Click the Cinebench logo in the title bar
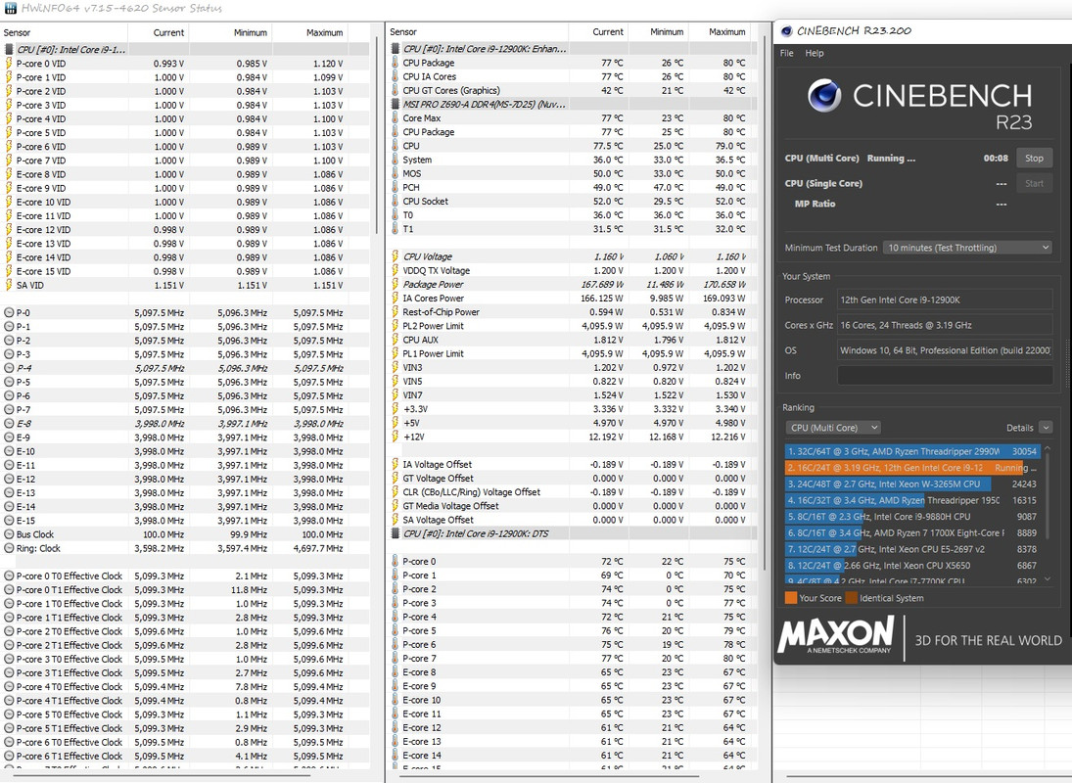This screenshot has height=783, width=1072. point(787,30)
